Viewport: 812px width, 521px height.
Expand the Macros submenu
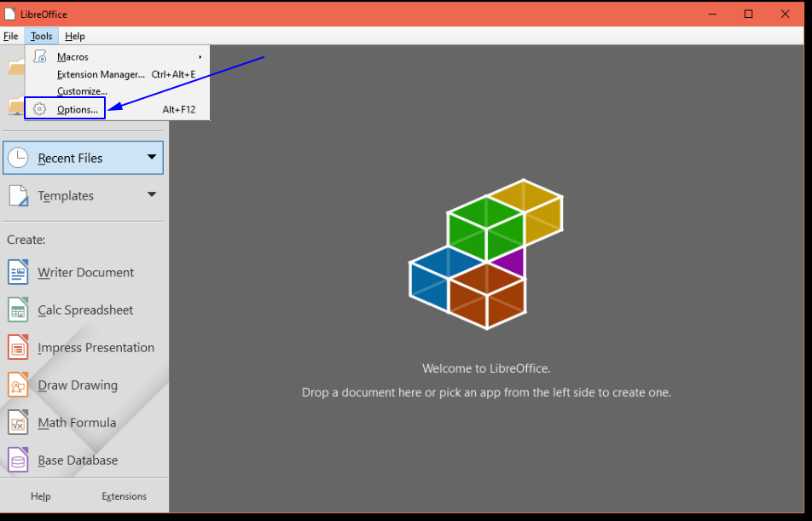(118, 57)
